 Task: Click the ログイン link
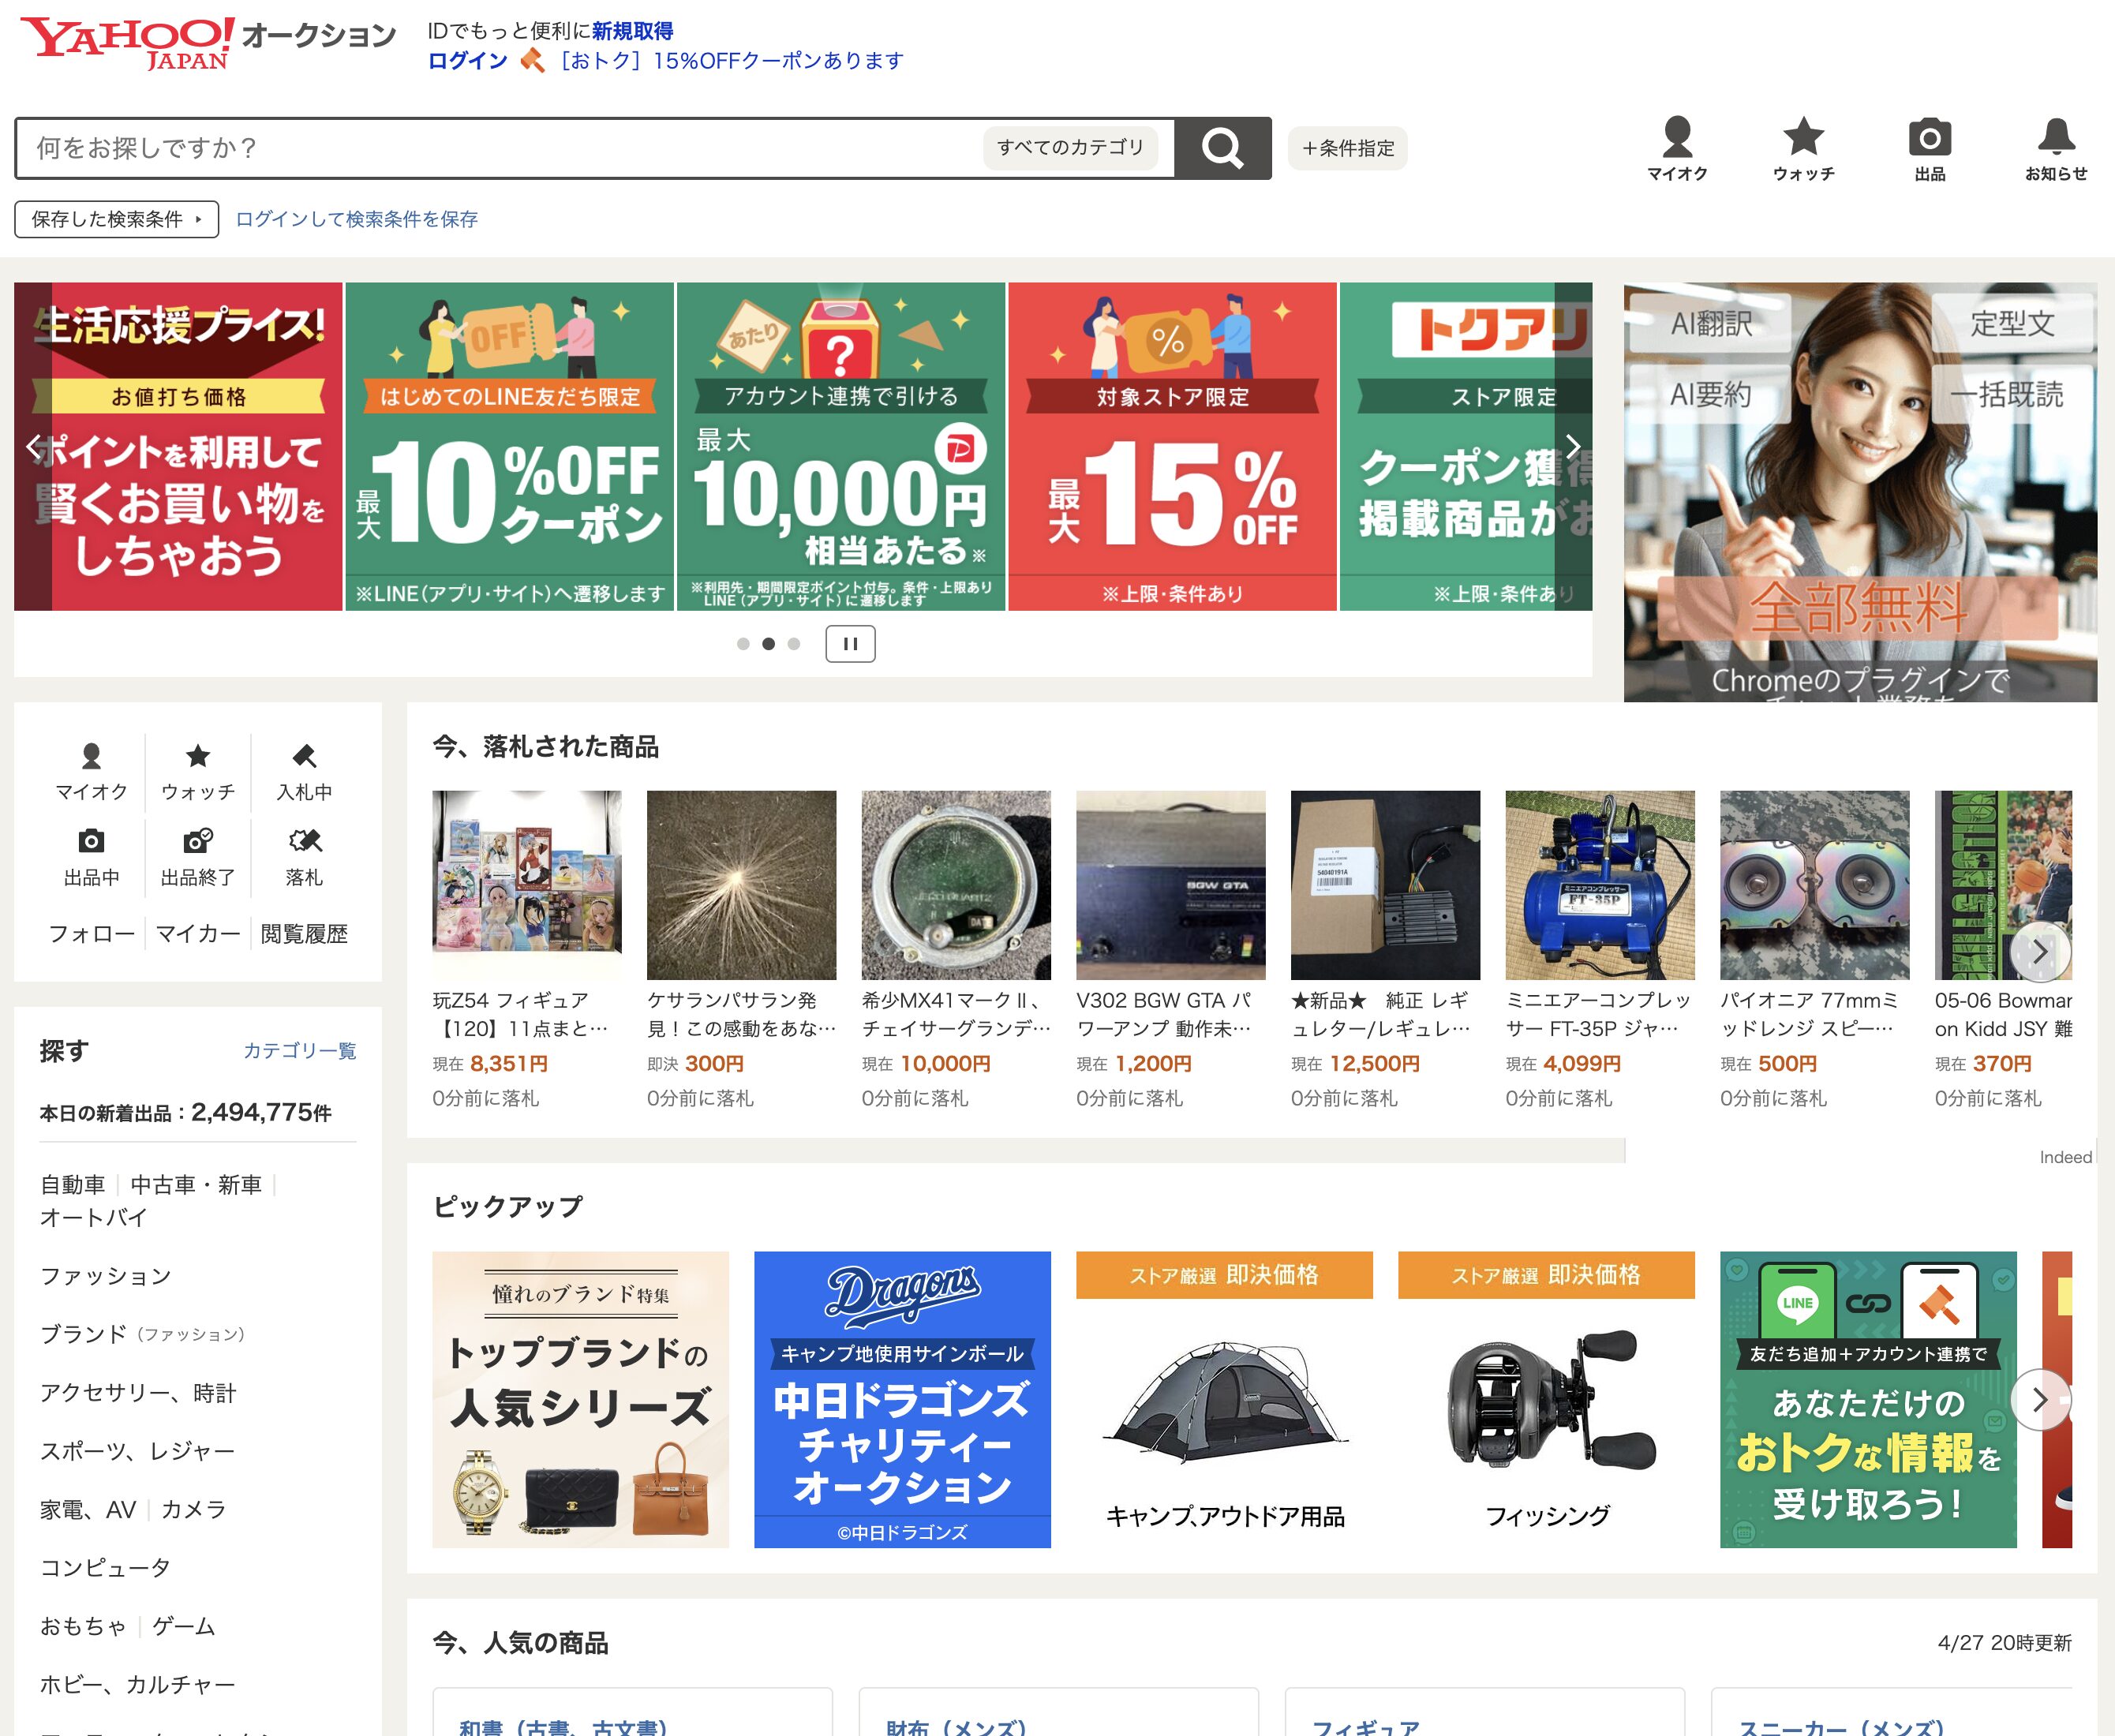tap(467, 60)
